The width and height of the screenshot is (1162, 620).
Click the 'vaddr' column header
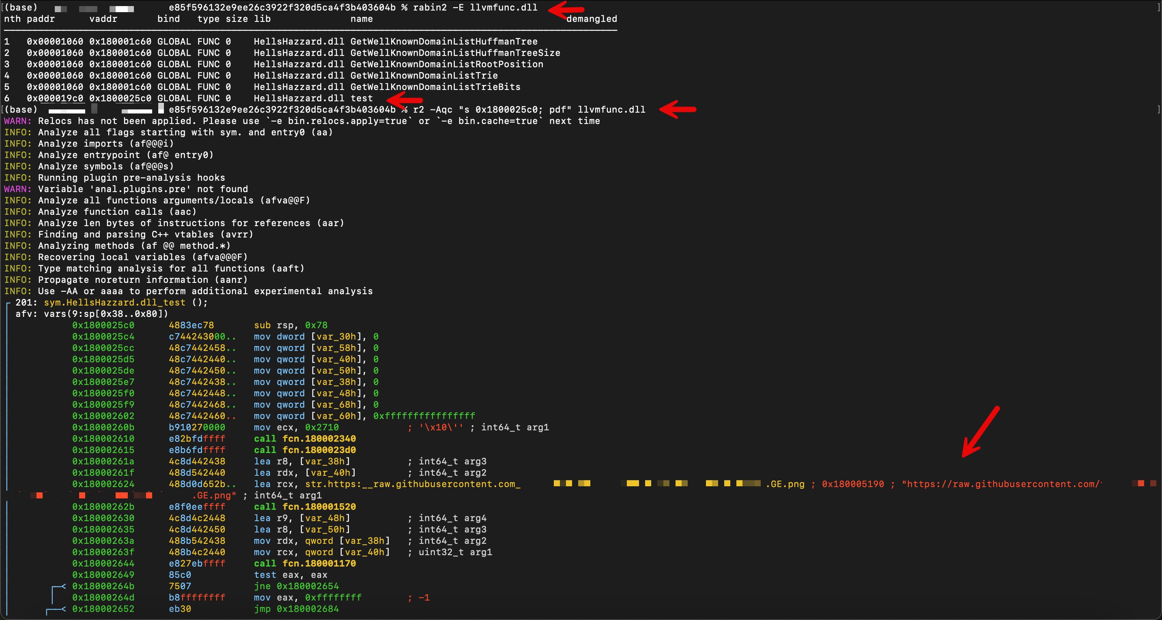pos(103,19)
